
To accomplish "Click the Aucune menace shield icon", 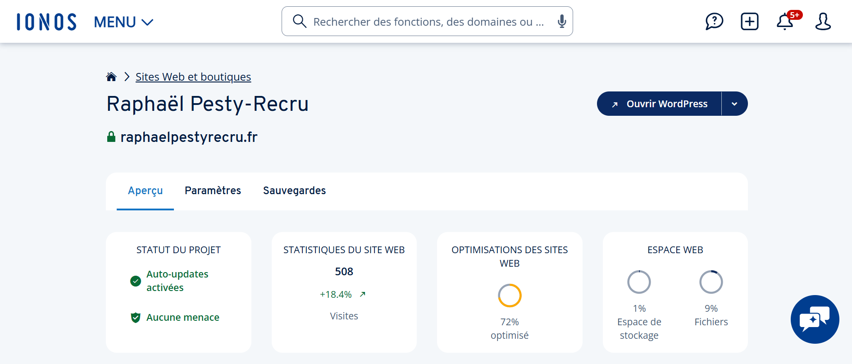I will tap(136, 318).
